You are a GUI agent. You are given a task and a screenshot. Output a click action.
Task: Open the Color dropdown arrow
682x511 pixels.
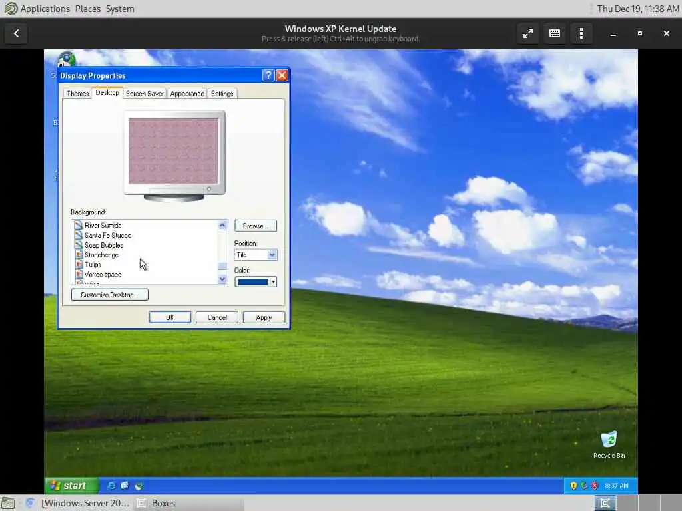pyautogui.click(x=273, y=282)
